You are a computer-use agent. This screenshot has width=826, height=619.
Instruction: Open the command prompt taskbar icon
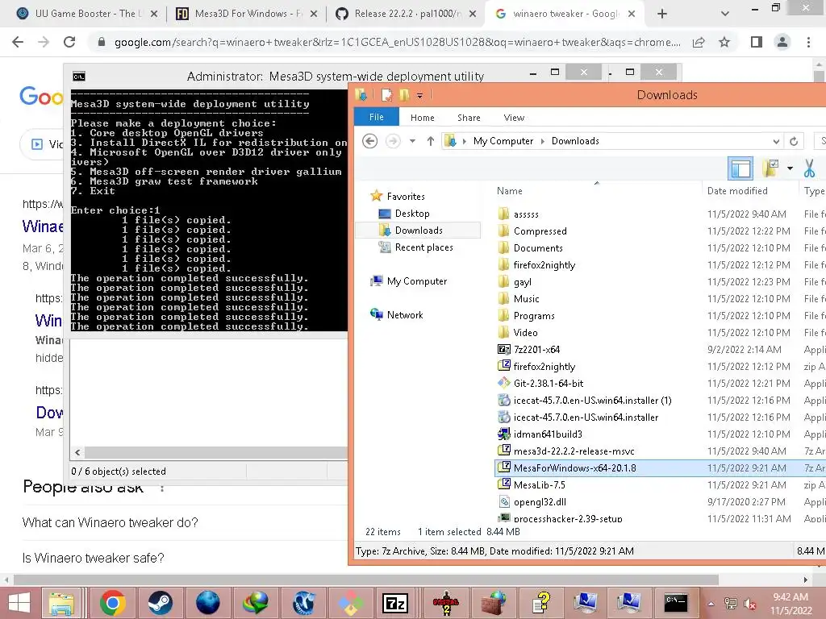tap(676, 603)
